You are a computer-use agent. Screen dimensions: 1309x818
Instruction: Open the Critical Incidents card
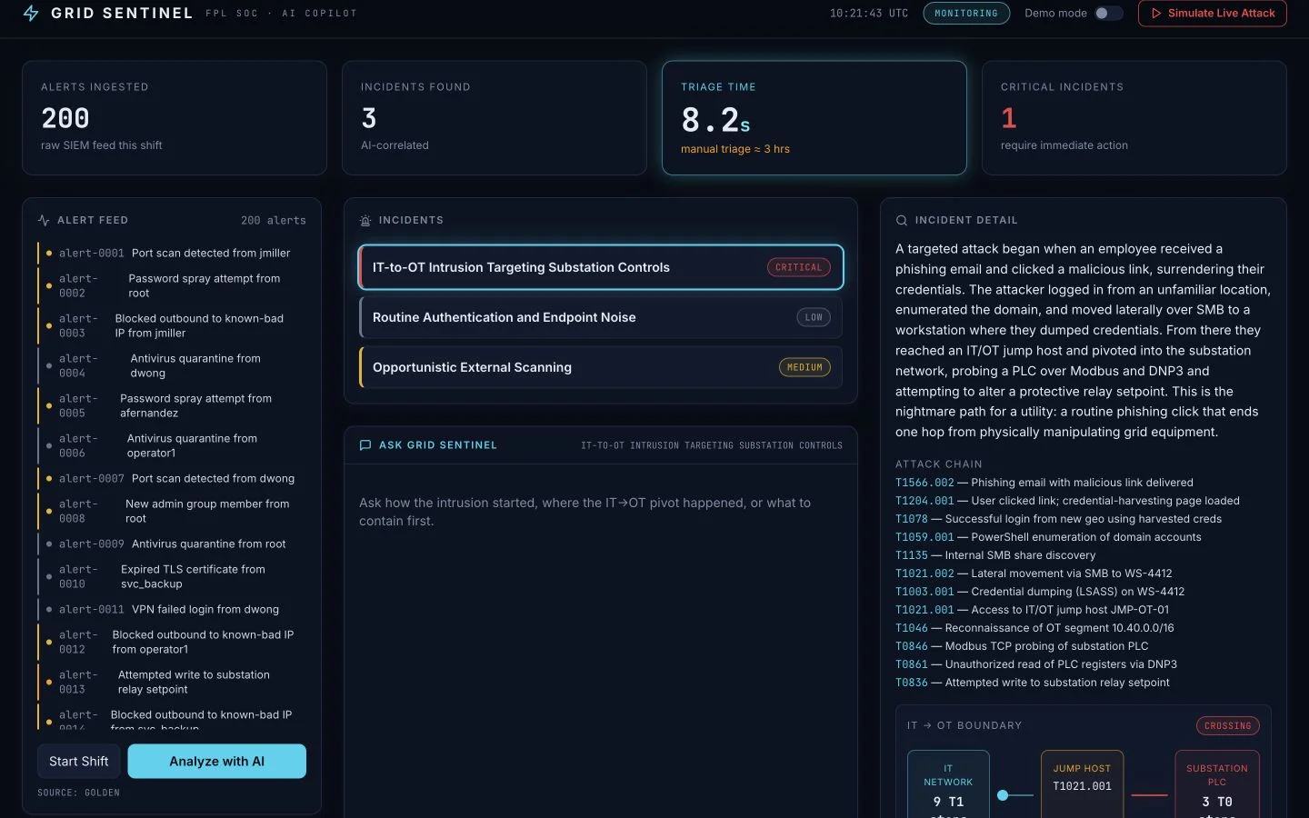click(x=1134, y=118)
